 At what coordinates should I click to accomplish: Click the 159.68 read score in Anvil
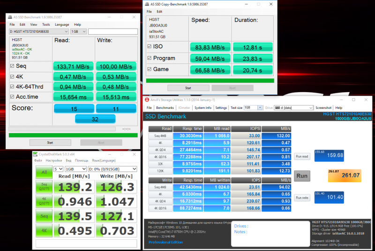pos(329,156)
